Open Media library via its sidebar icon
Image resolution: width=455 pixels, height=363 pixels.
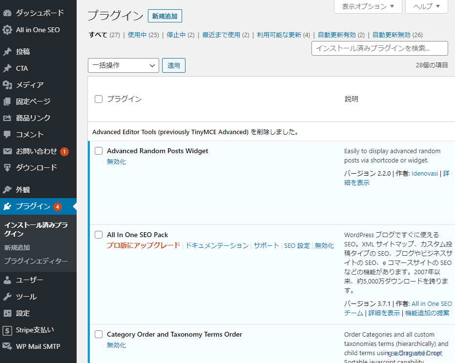(7, 85)
